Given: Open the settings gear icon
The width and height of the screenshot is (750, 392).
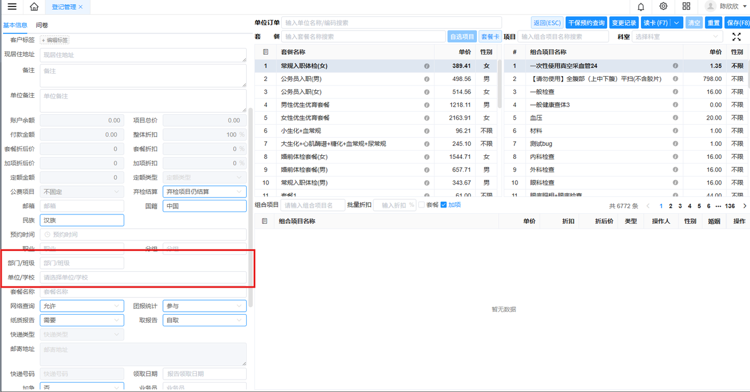Looking at the screenshot, I should tap(663, 6).
